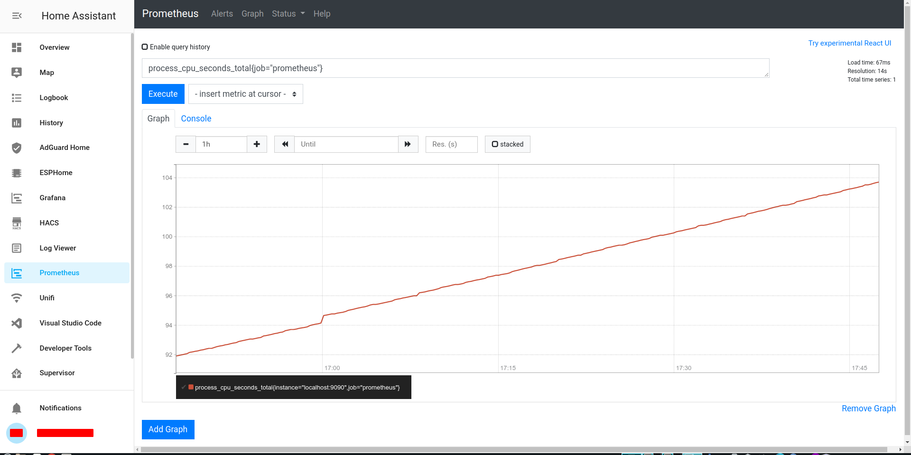Enable query history checkbox
The image size is (911, 455).
pos(145,47)
